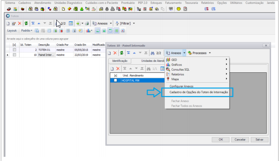Click the Cancelar button

pyautogui.click(x=240, y=140)
